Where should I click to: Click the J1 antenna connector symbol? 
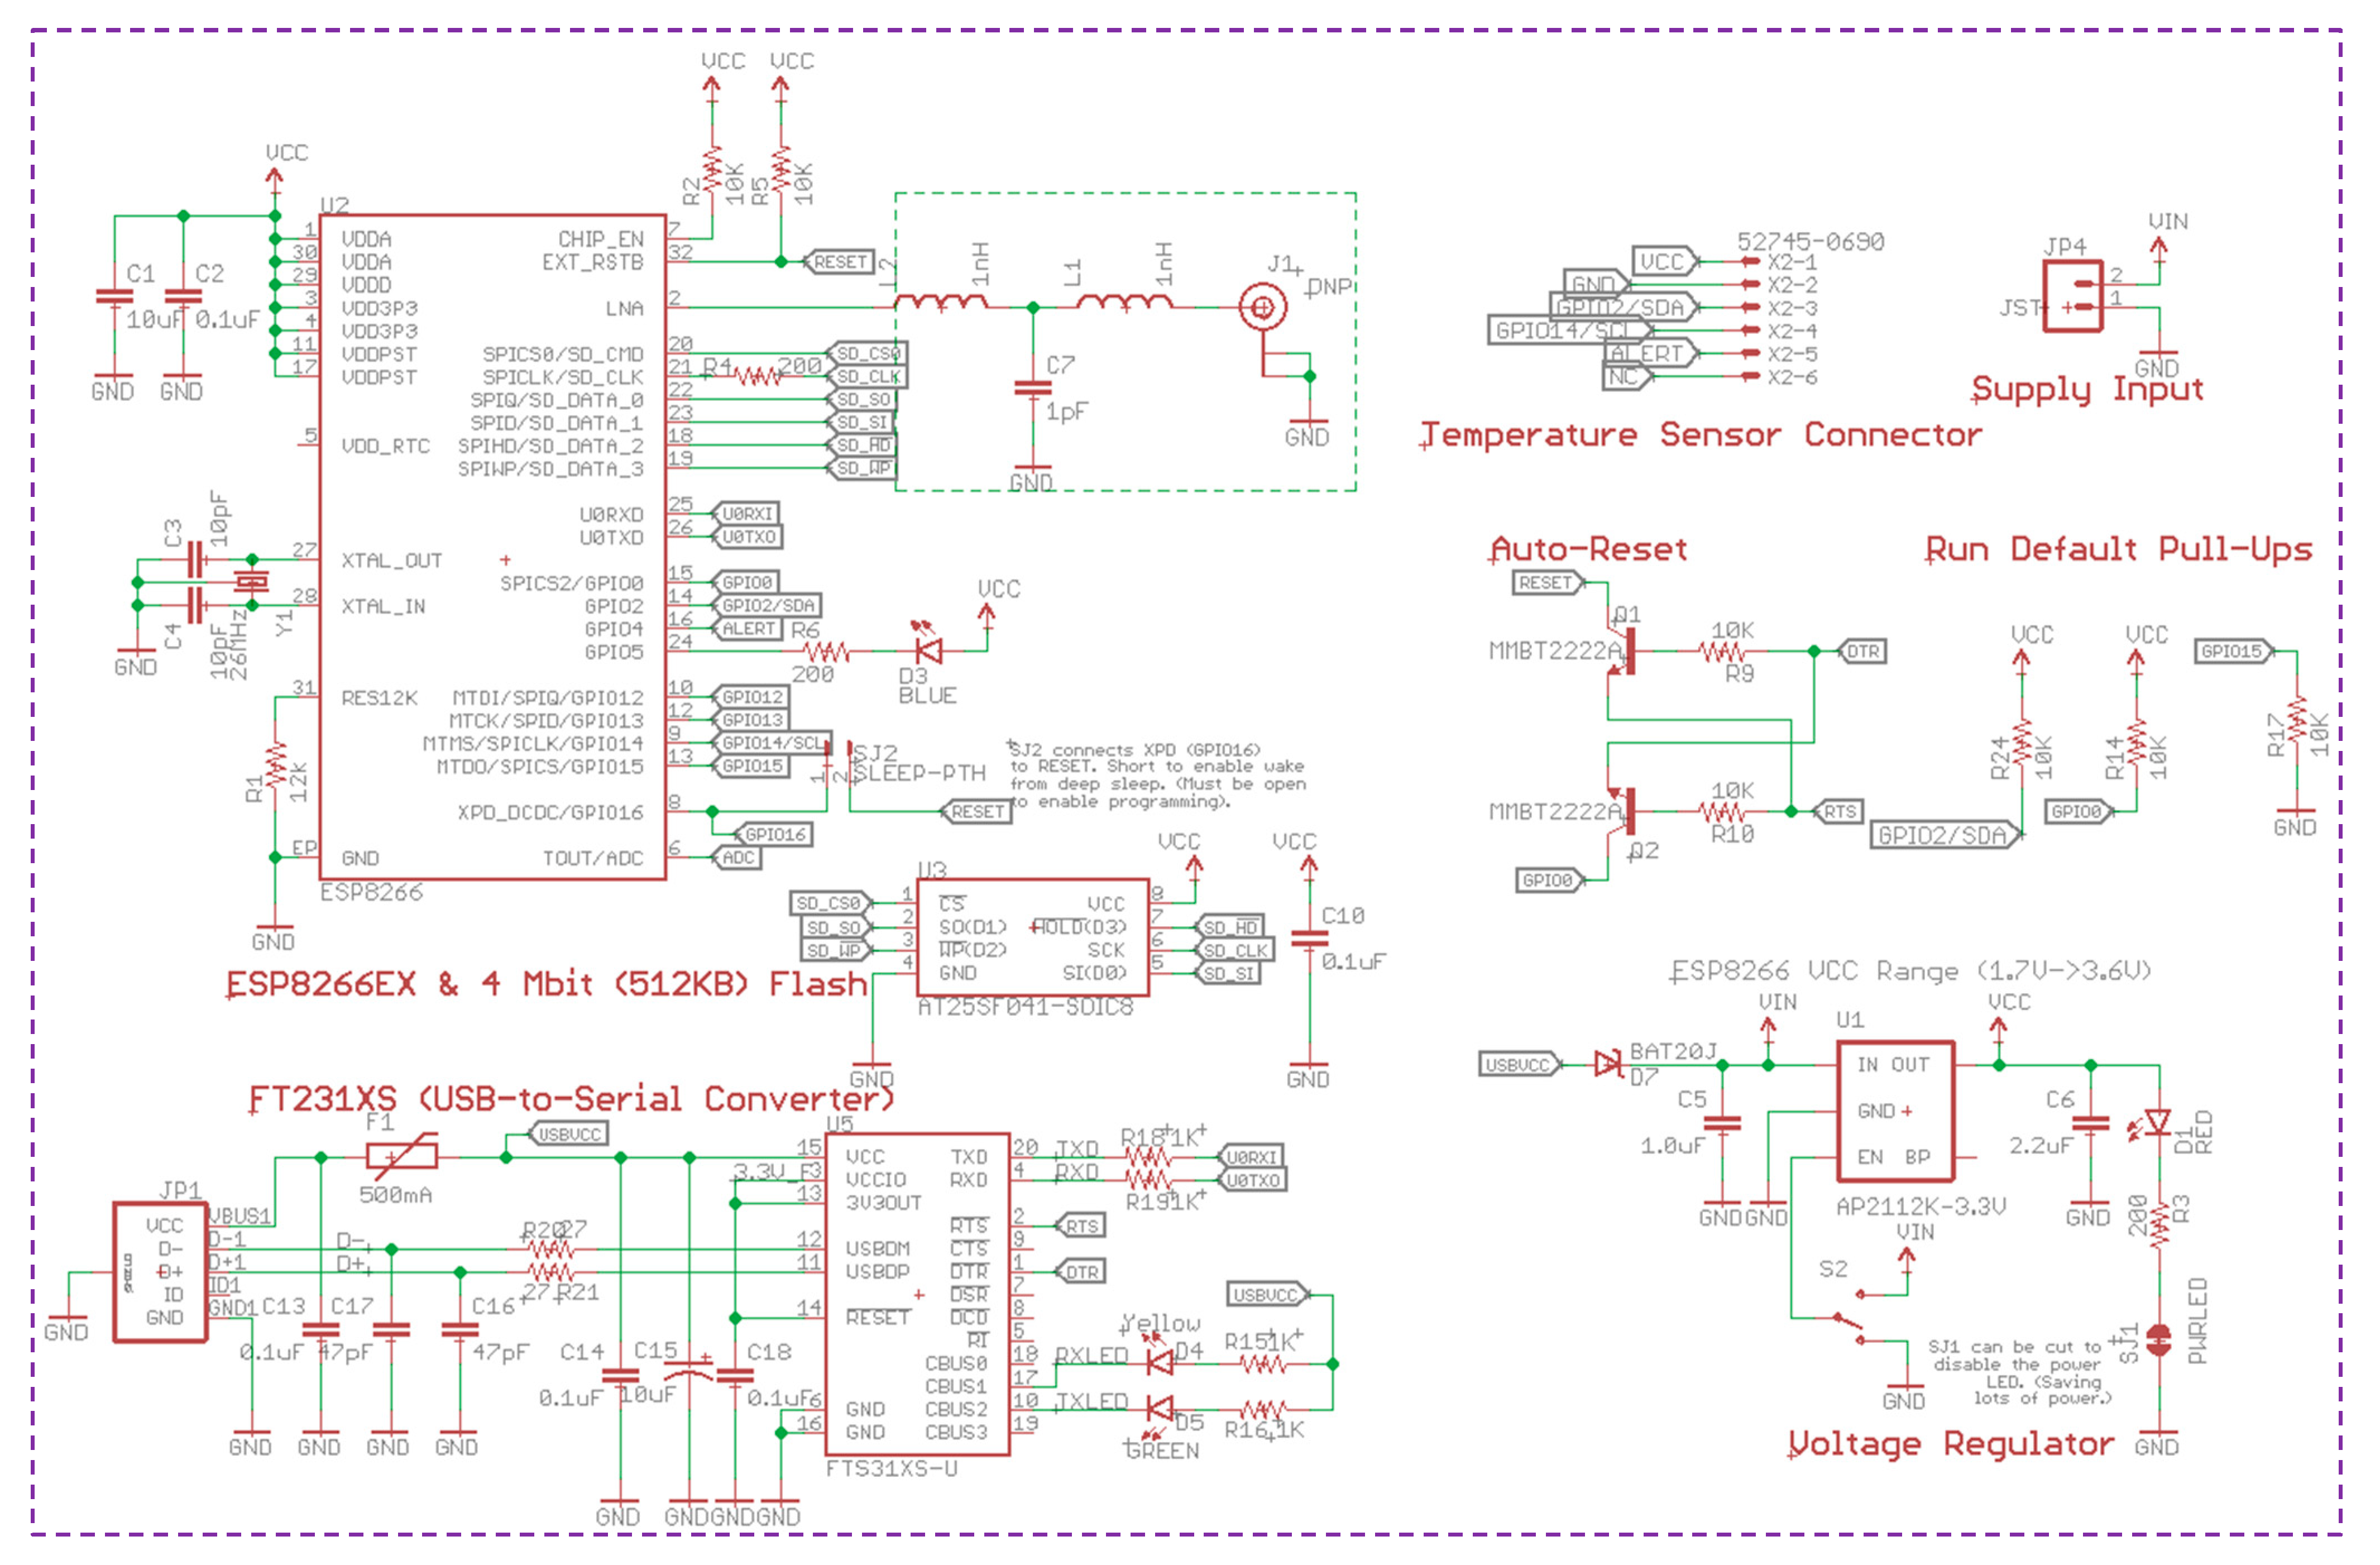tap(1262, 307)
